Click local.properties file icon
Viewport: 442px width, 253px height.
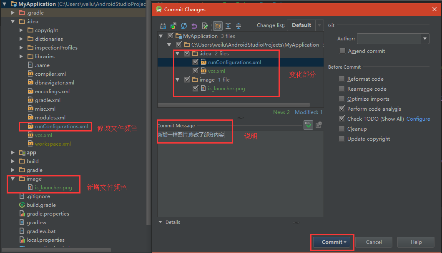(x=22, y=240)
